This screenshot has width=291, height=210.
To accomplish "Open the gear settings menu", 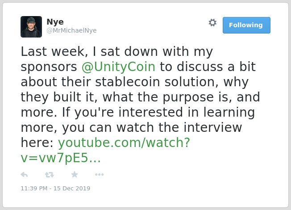I will tap(212, 23).
